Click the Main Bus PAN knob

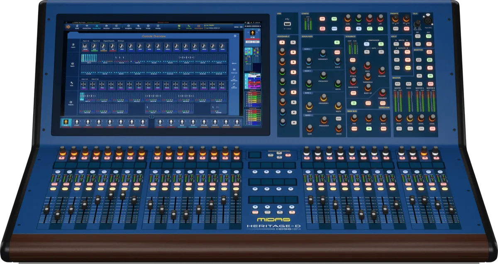click(x=354, y=117)
